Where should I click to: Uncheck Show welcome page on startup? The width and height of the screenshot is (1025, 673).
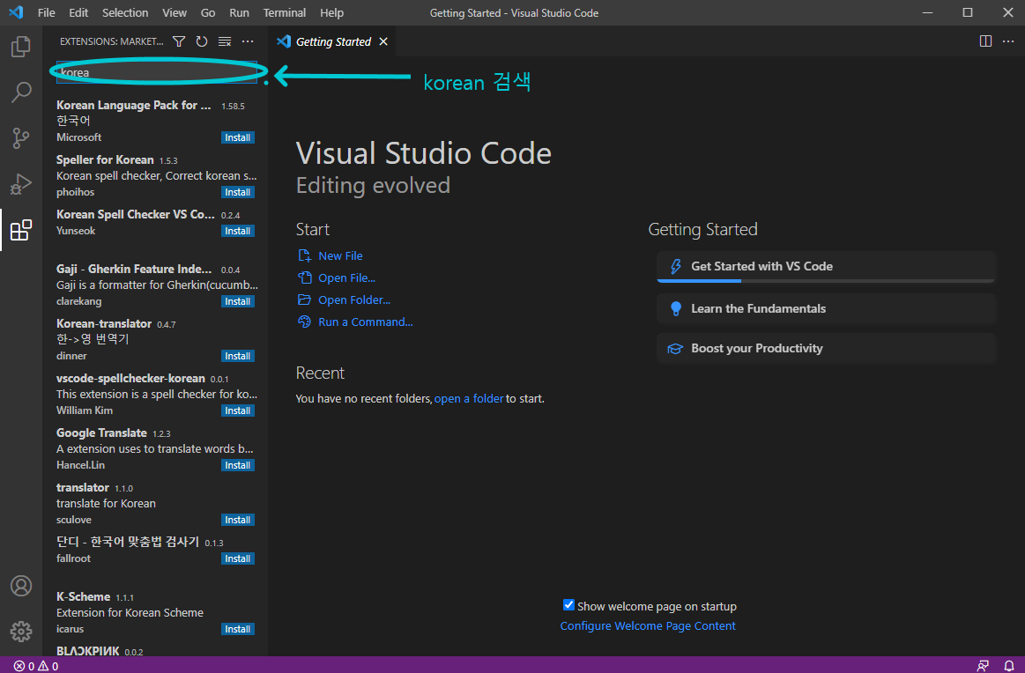tap(568, 605)
